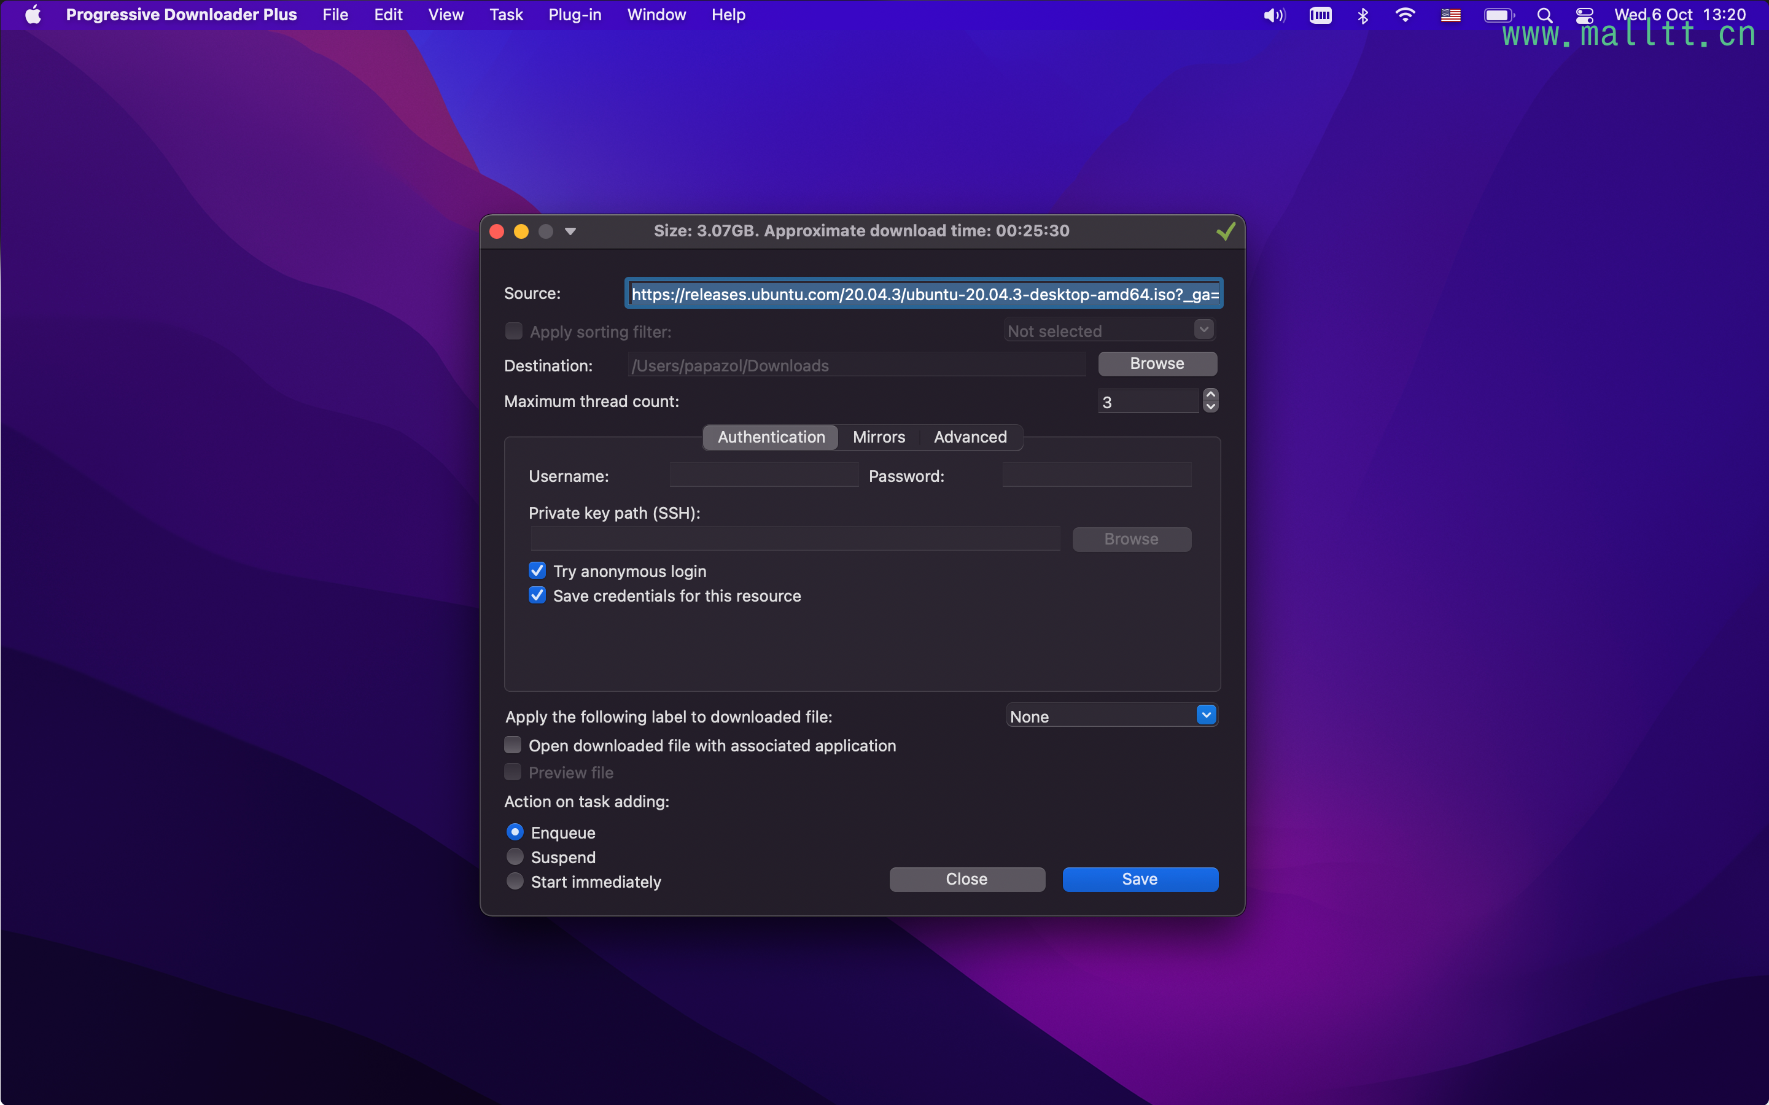Click the Destination path field

[x=857, y=365]
